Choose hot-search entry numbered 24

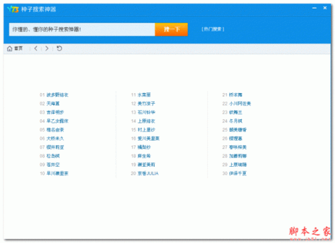pos(236,121)
